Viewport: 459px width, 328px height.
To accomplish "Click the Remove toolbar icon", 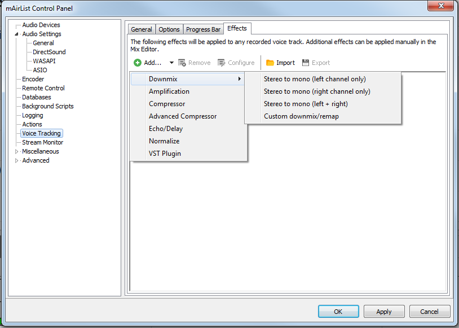I will tap(182, 63).
